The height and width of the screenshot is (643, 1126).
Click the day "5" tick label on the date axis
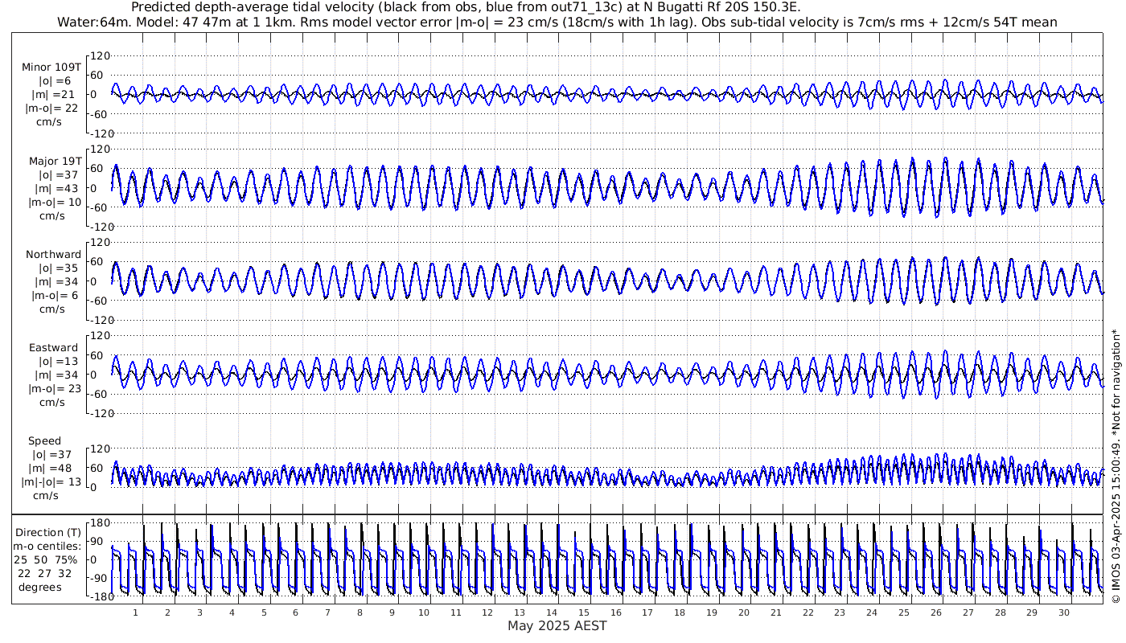click(264, 612)
